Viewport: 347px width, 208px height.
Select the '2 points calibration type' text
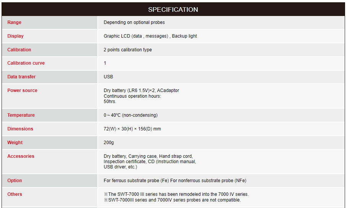(x=128, y=50)
